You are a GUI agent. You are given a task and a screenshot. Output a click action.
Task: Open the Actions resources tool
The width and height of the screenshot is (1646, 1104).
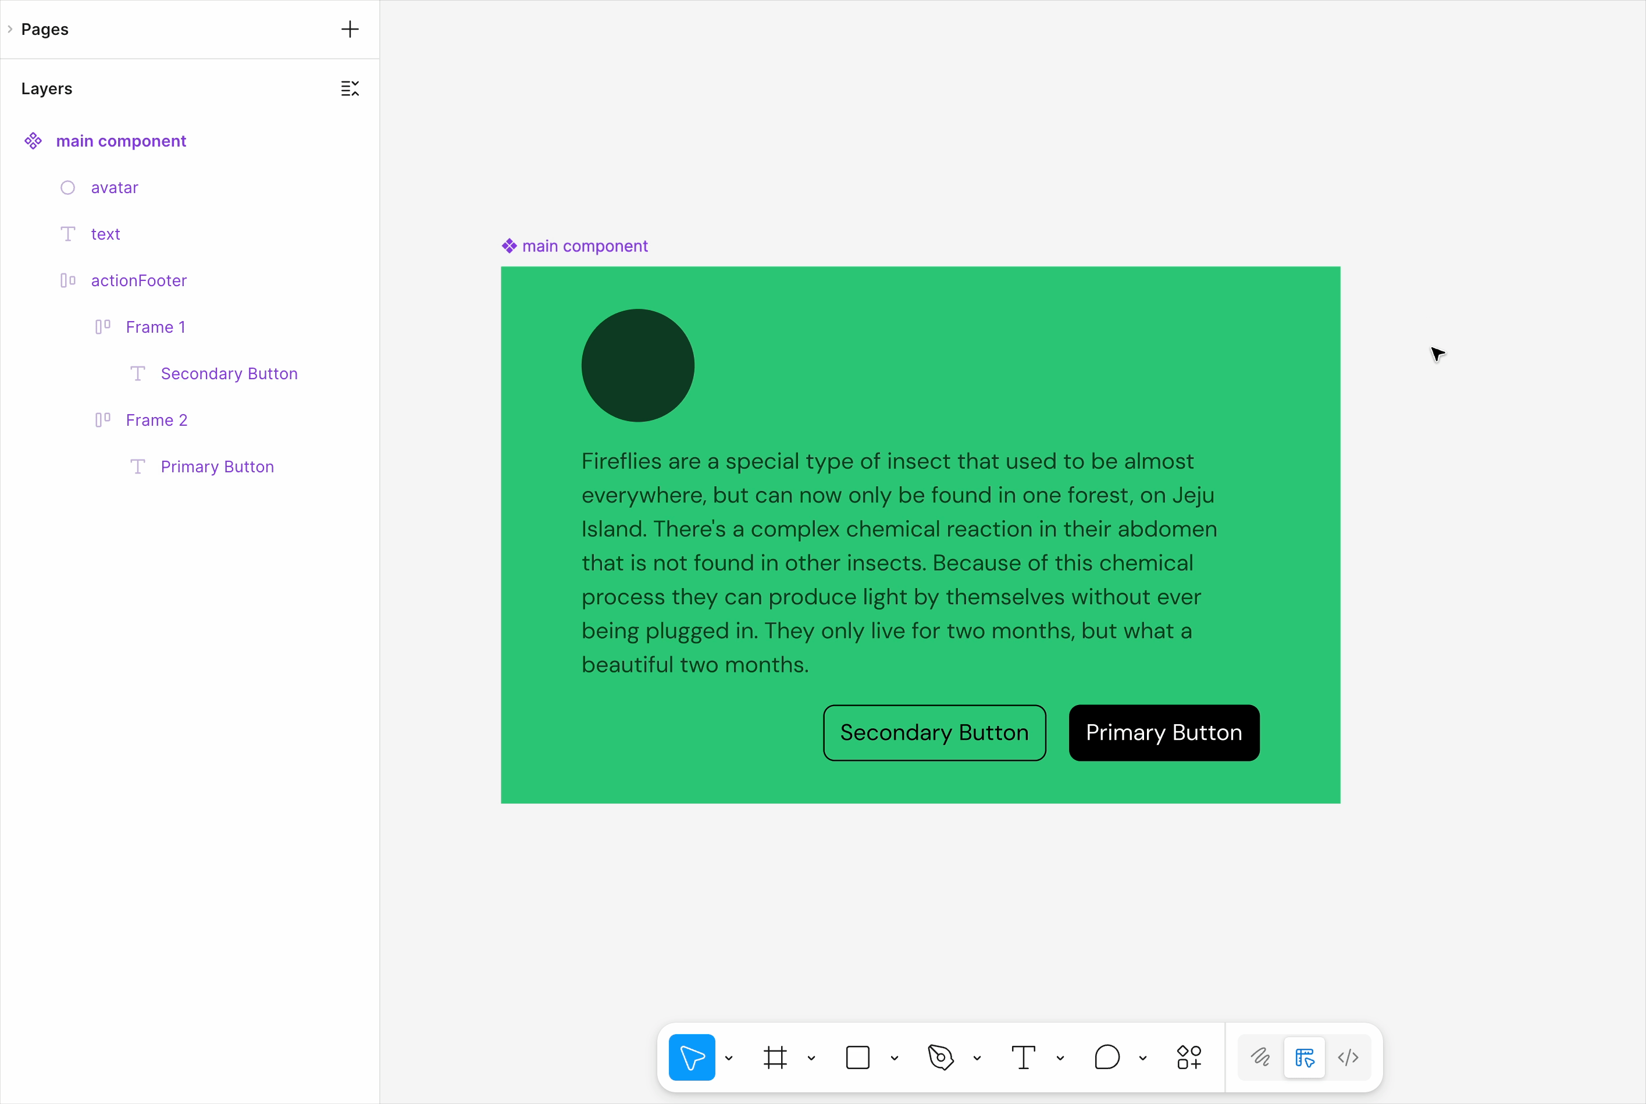click(x=1188, y=1057)
